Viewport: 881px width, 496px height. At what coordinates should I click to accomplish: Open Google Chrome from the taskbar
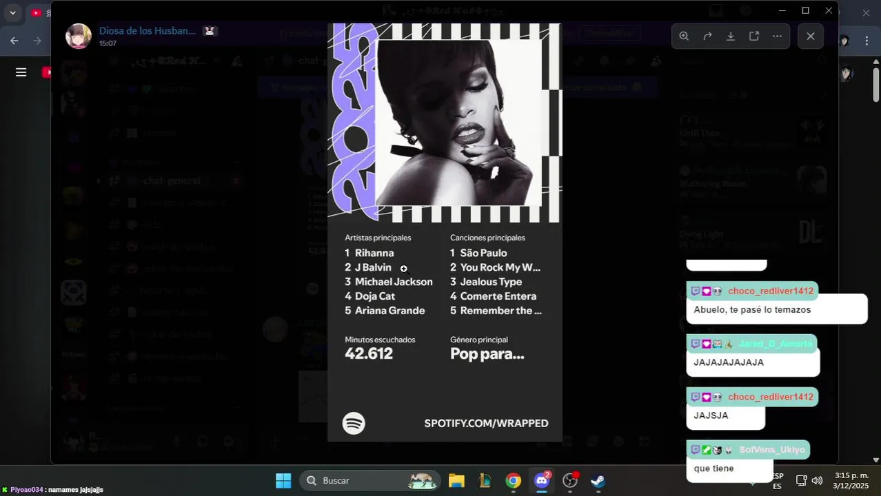pos(513,480)
